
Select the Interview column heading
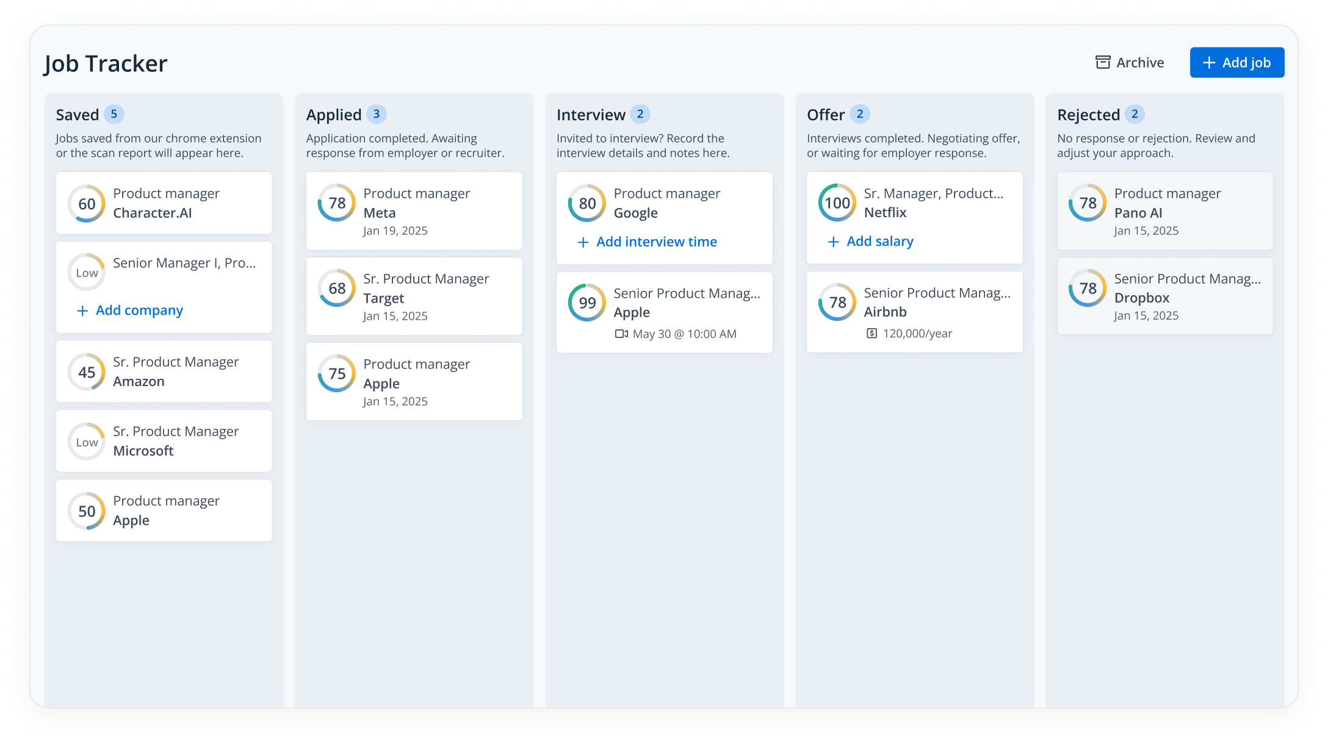pos(591,115)
